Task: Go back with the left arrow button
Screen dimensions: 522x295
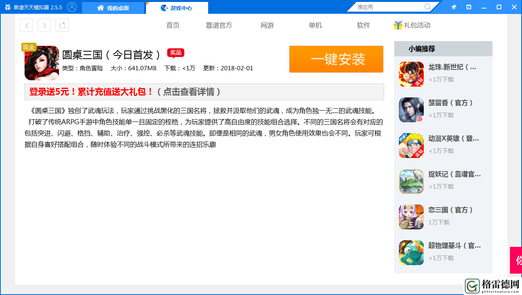Action: (26, 25)
